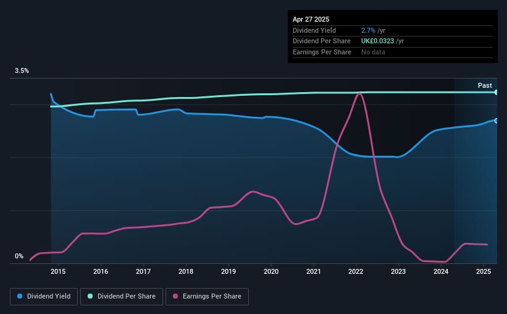Toggle the Dividend Yield legend button

click(x=44, y=297)
